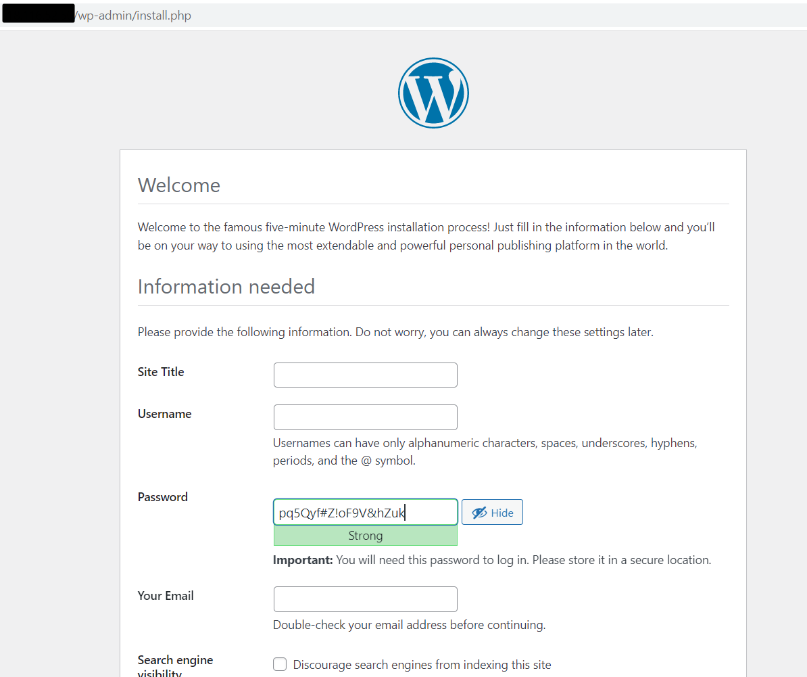Click the Your Email label

click(x=165, y=596)
